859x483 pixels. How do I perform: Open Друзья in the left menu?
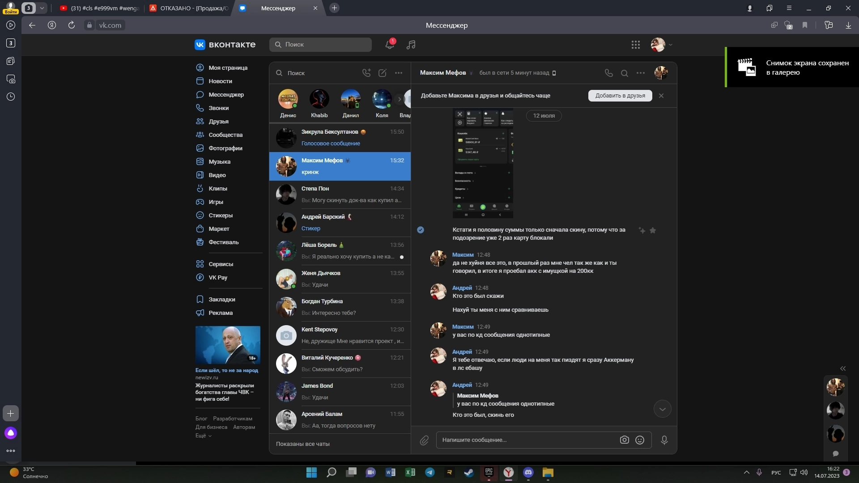tap(218, 121)
